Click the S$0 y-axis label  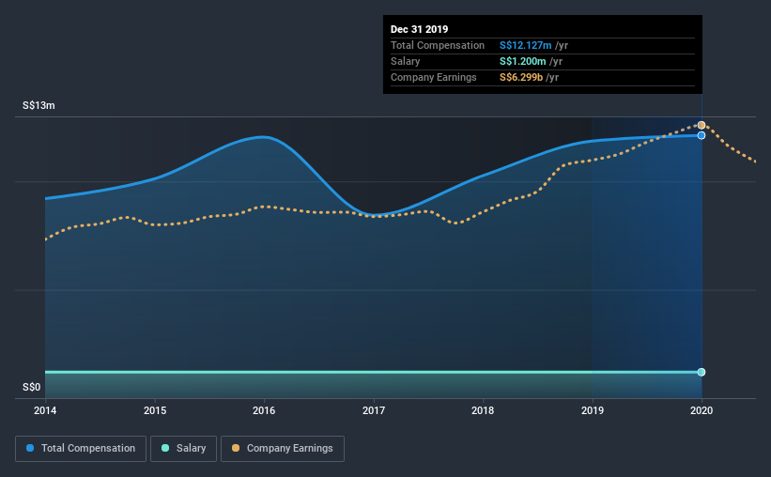32,388
